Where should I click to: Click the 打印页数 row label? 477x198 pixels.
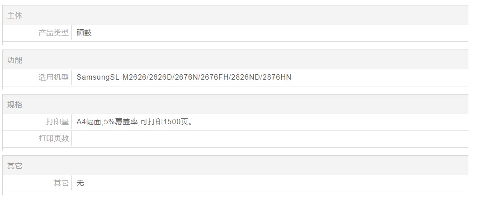tap(53, 139)
